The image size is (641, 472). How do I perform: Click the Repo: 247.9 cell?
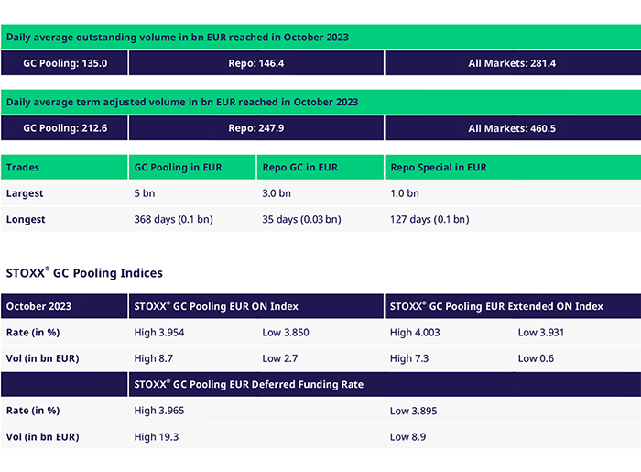point(255,128)
